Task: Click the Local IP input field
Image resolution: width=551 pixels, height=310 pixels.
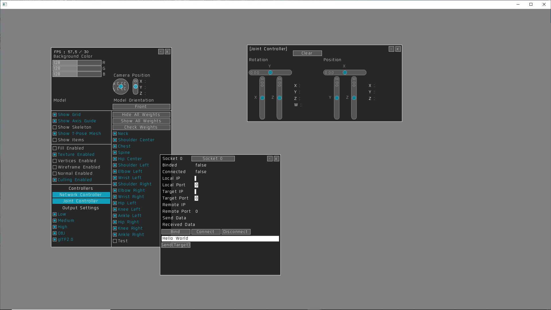Action: click(x=196, y=179)
